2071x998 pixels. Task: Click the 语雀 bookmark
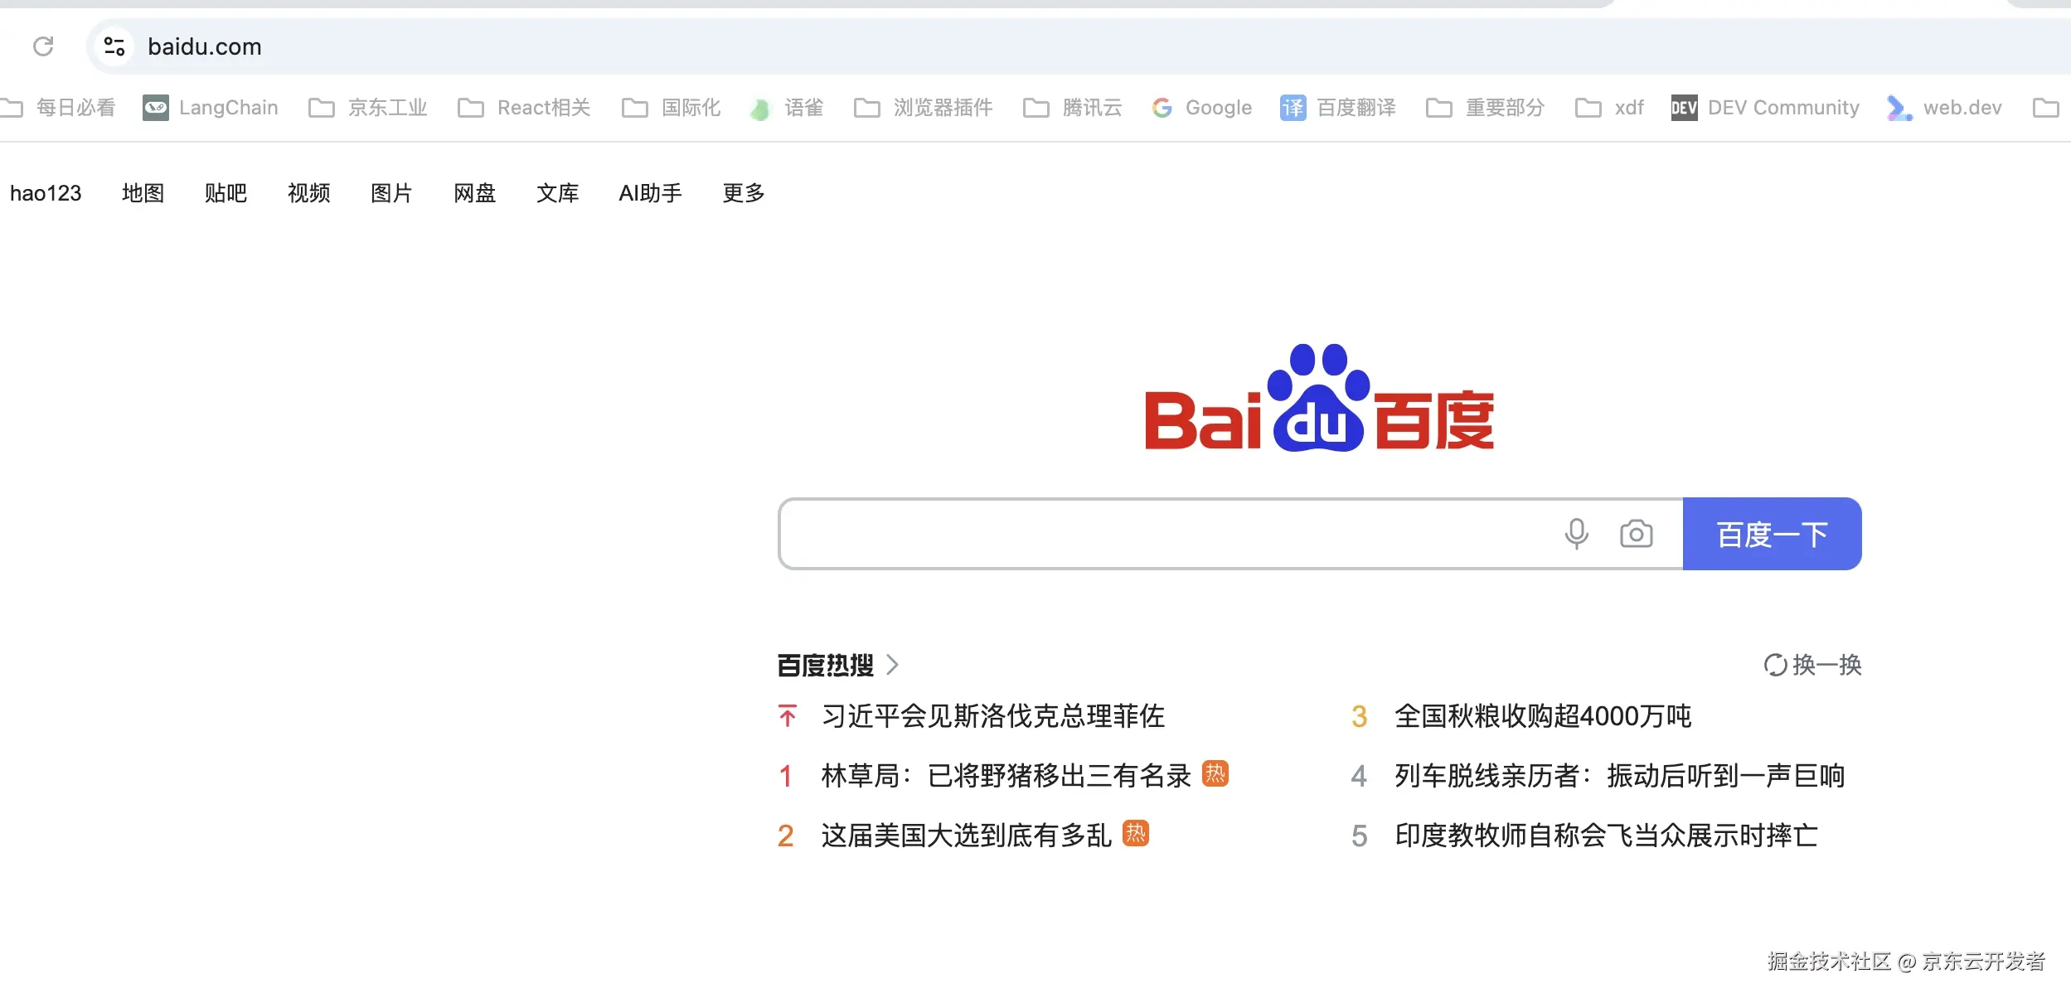[x=786, y=108]
